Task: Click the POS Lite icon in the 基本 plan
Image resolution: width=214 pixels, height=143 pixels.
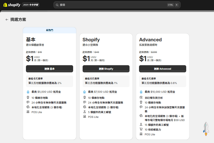Action: pyautogui.click(x=28, y=112)
